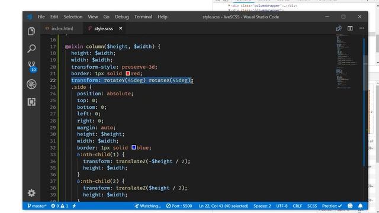Open the Debug menu
Viewport: 379px width, 213px height.
(x=122, y=17)
